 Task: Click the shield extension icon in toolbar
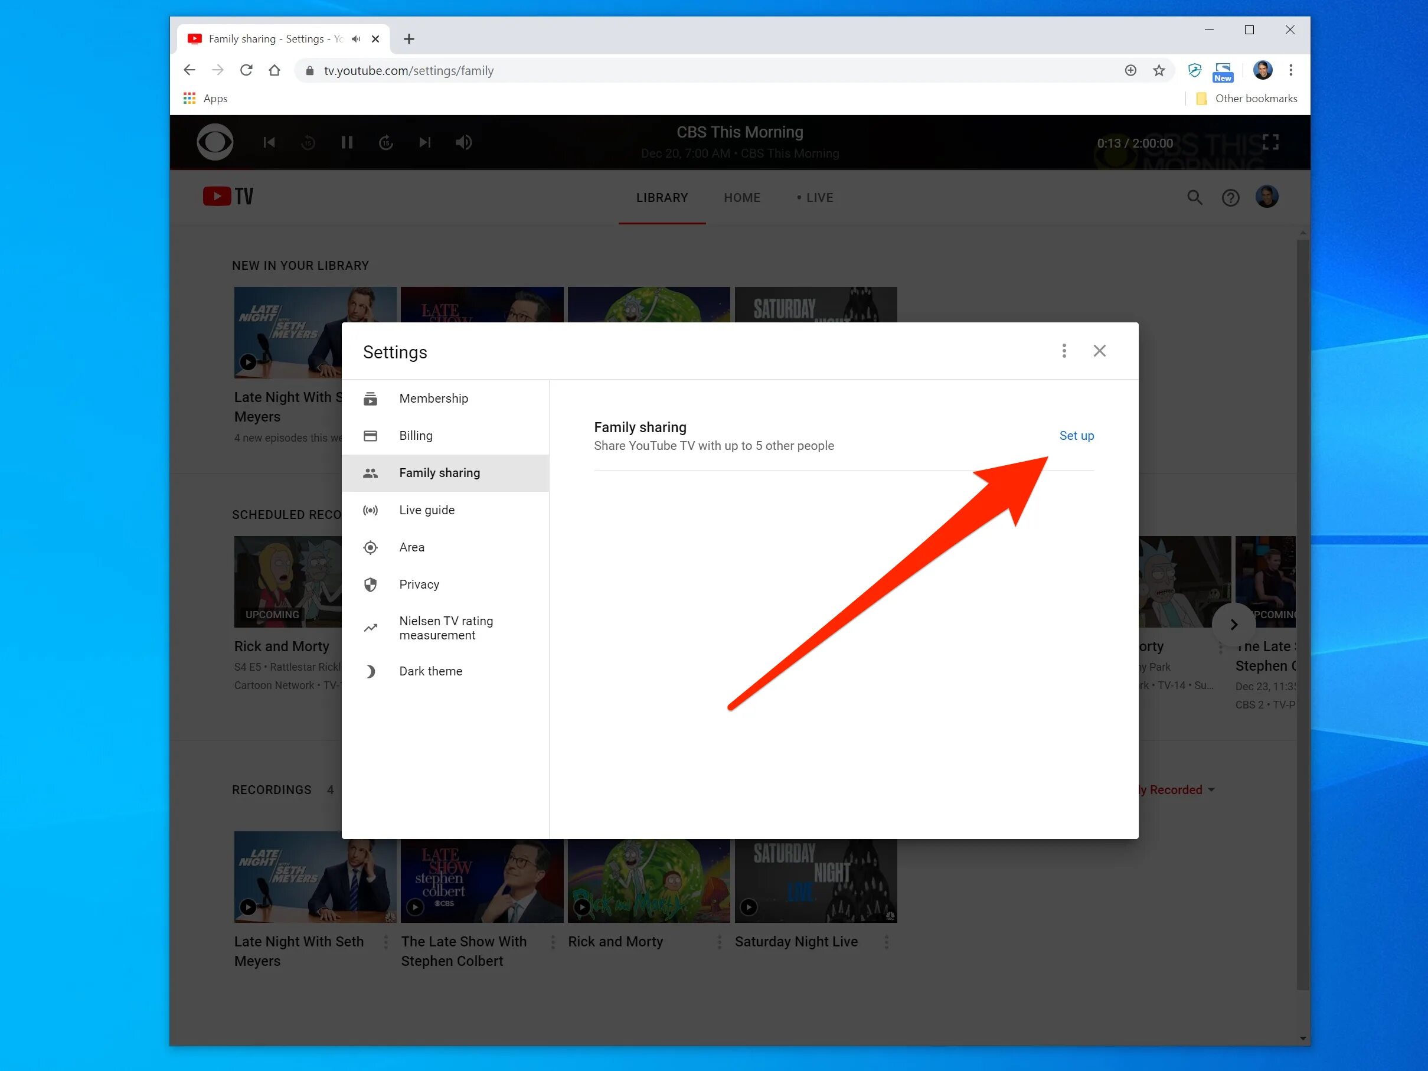tap(1194, 70)
